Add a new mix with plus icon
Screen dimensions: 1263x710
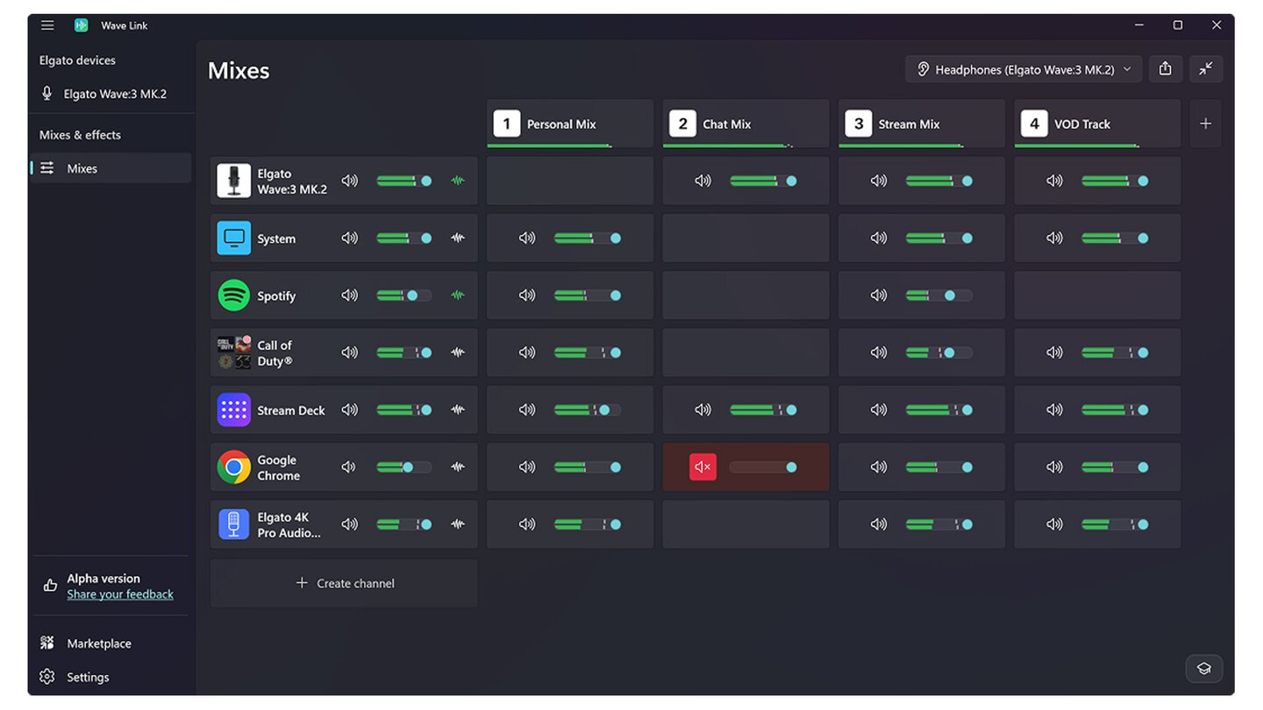[1205, 124]
